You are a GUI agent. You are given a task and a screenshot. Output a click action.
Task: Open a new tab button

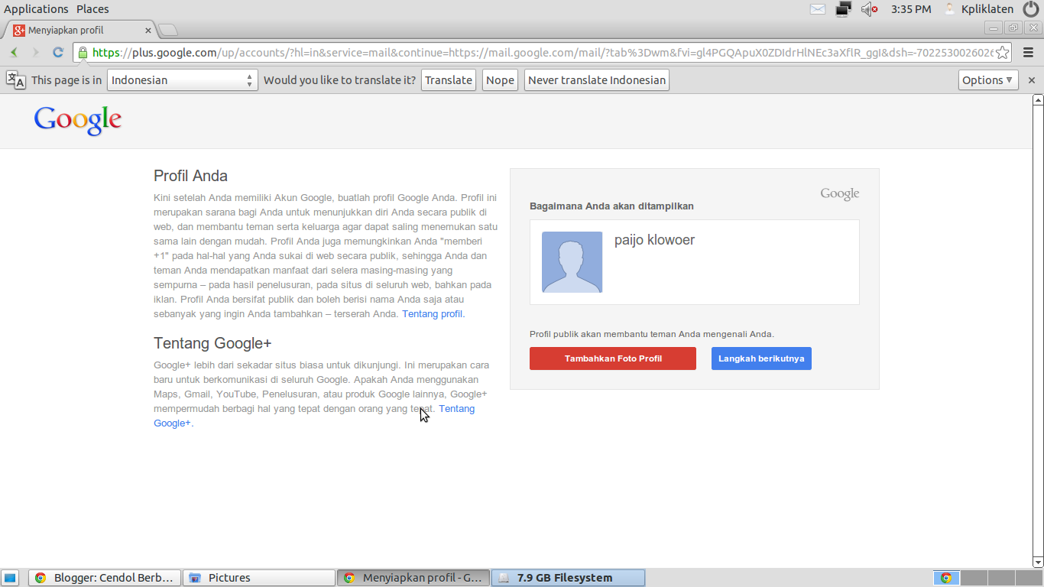tap(168, 31)
